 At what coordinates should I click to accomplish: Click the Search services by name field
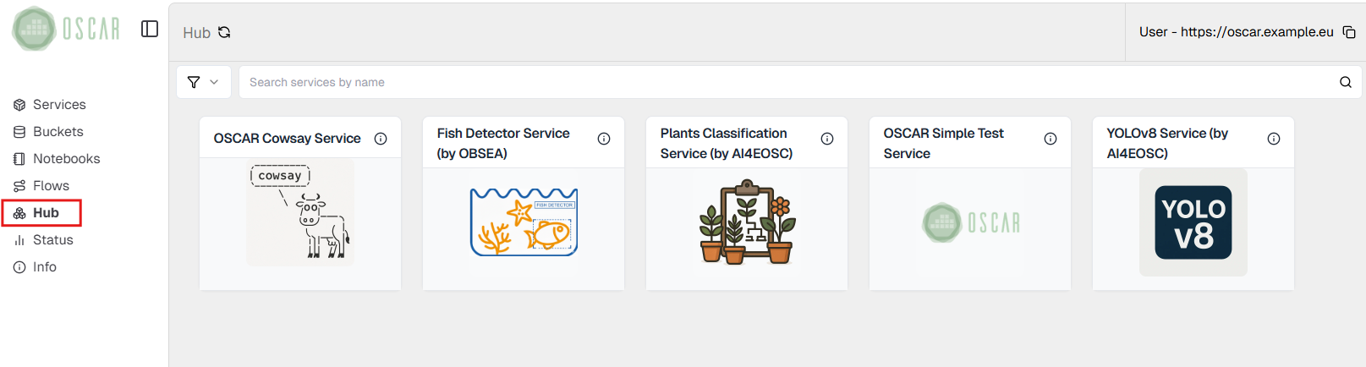coord(787,82)
